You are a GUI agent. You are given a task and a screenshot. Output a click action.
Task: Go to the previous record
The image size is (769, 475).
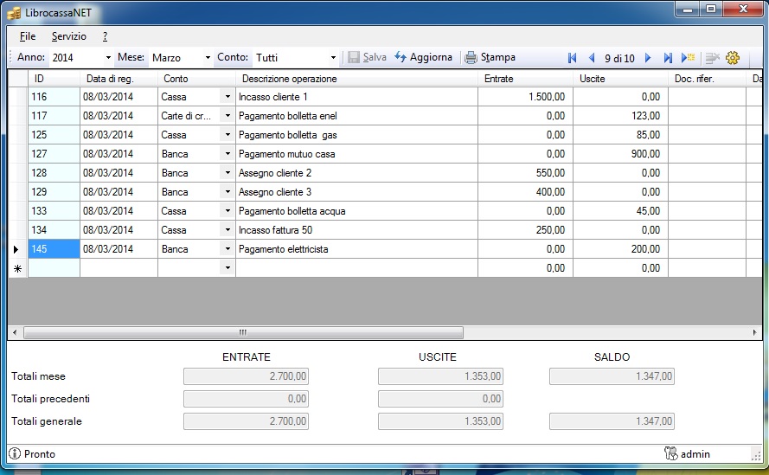coord(592,58)
